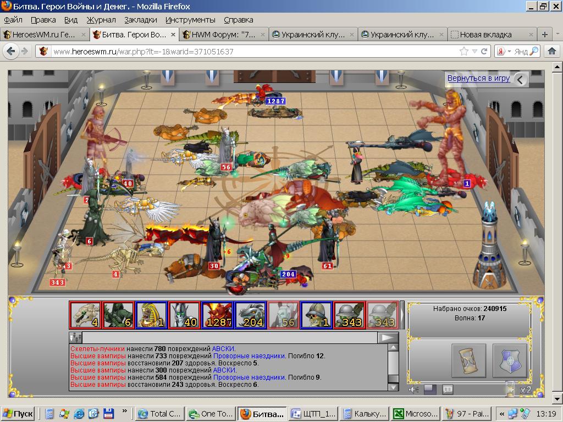The image size is (563, 422).
Task: Select the faded skeleton archers portrait 343
Action: (383, 315)
